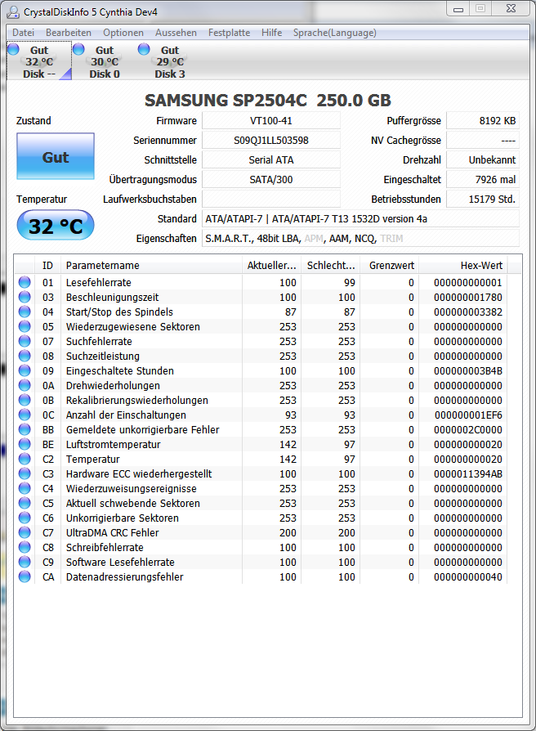The image size is (536, 731).
Task: Open the Optionen menu
Action: point(123,33)
